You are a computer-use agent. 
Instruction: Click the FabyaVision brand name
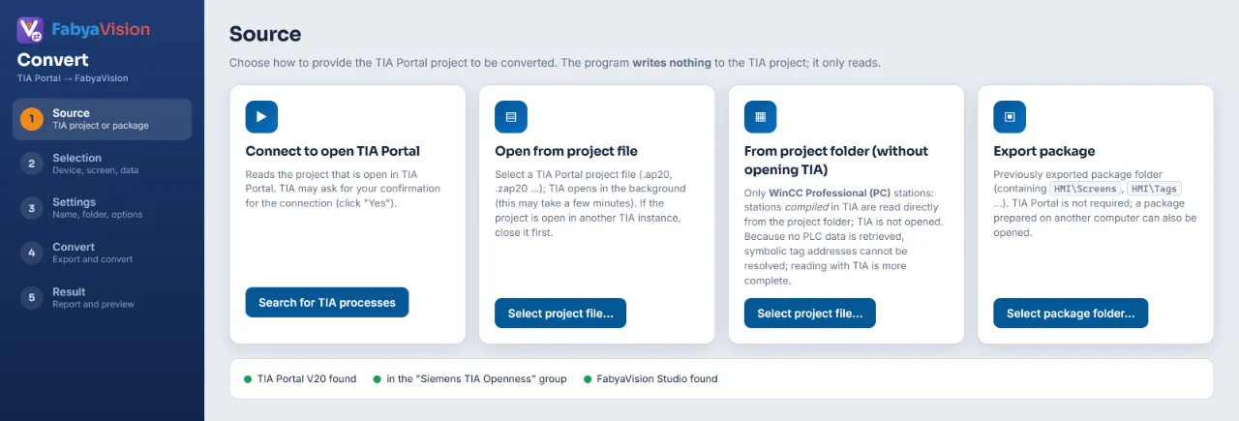point(101,29)
